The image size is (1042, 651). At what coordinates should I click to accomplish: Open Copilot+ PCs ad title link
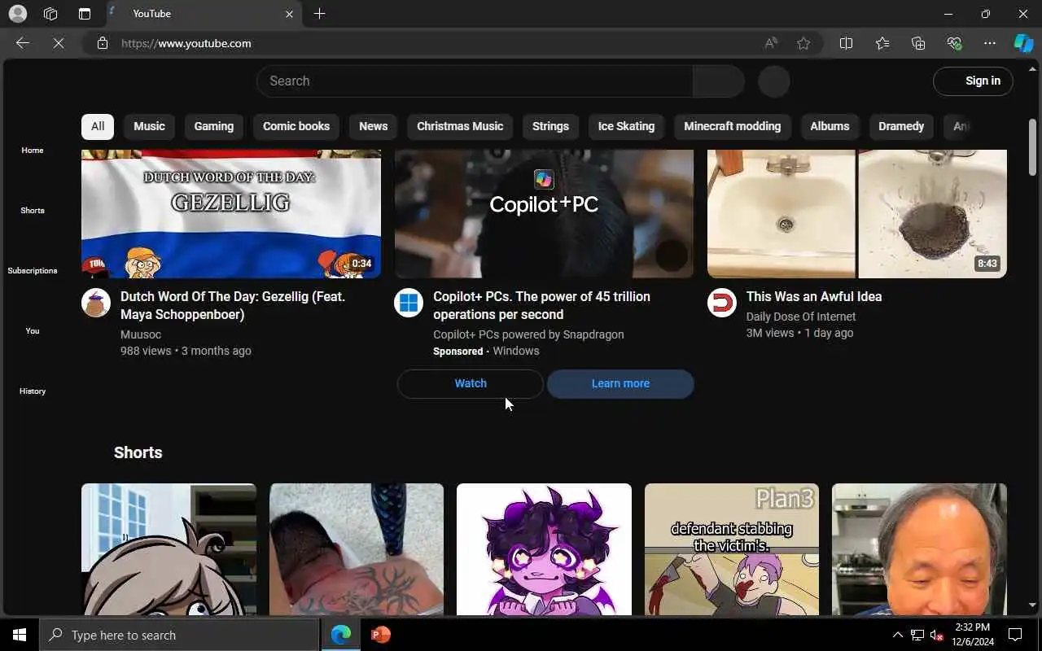coord(541,305)
